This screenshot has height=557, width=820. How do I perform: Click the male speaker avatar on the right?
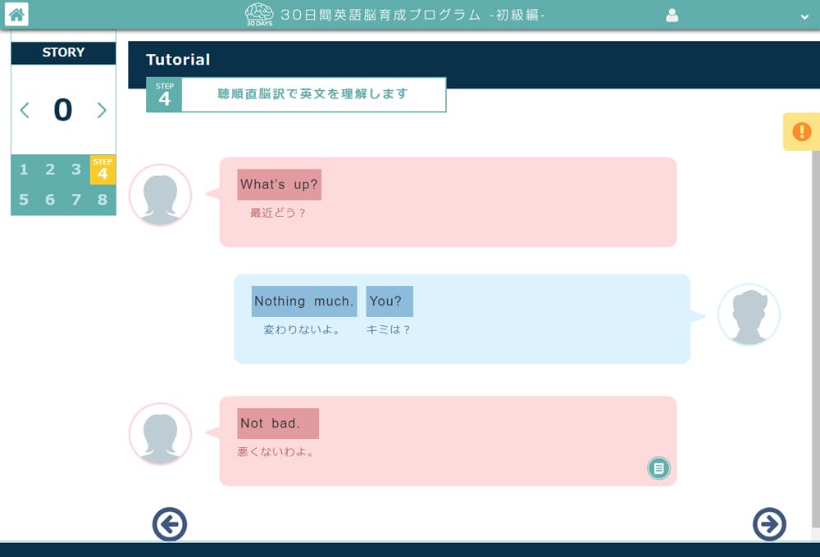749,314
